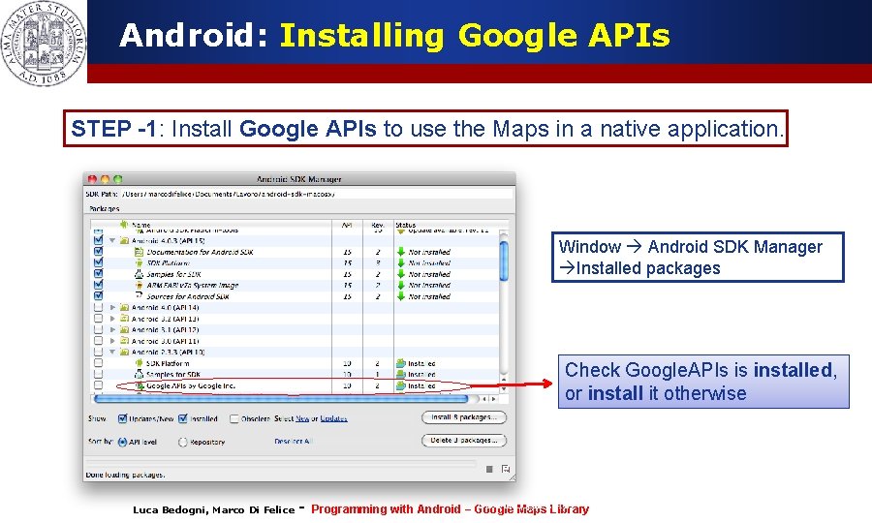This screenshot has width=872, height=523.
Task: Click the green arrow for Sources for Android SDK
Action: click(401, 296)
